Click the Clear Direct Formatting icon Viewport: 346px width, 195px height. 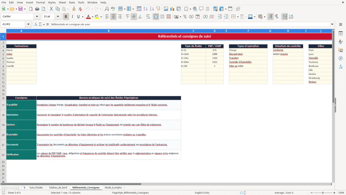click(x=80, y=9)
